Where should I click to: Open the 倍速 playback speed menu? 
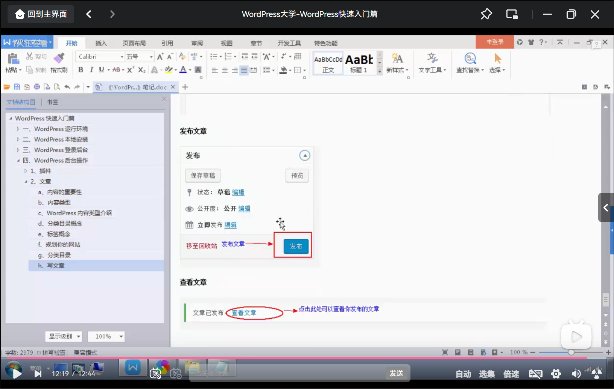point(511,374)
